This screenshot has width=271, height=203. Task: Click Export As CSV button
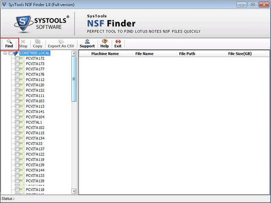coord(61,44)
